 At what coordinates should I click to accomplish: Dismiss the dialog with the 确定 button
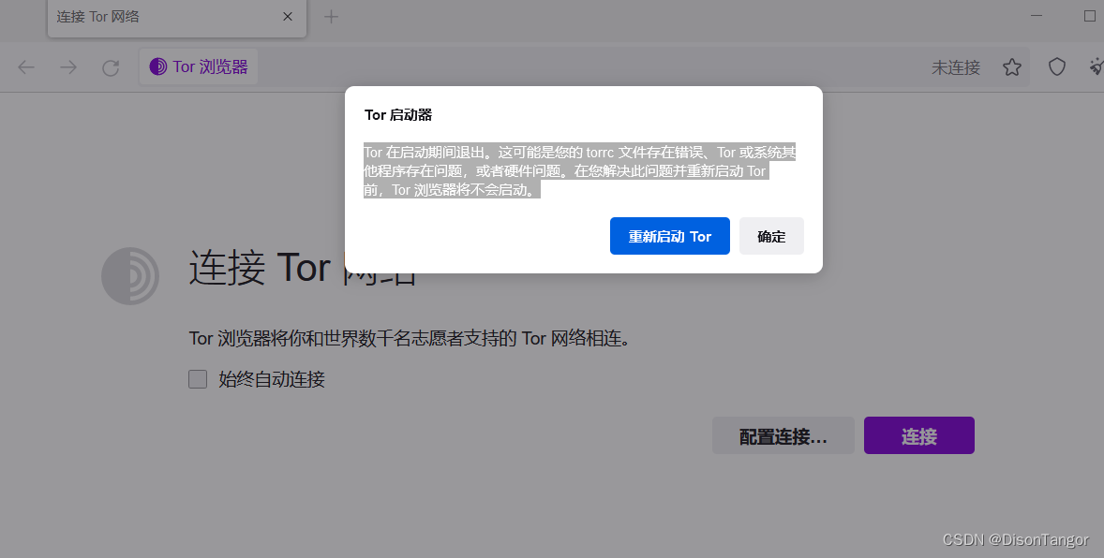coord(771,236)
